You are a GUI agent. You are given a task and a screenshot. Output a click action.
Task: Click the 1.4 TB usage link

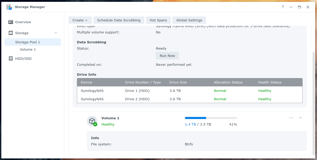pyautogui.click(x=190, y=124)
